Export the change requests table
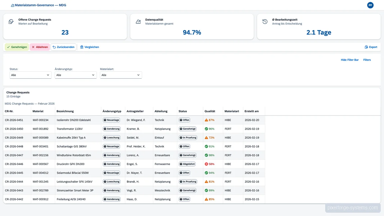 tap(371, 47)
